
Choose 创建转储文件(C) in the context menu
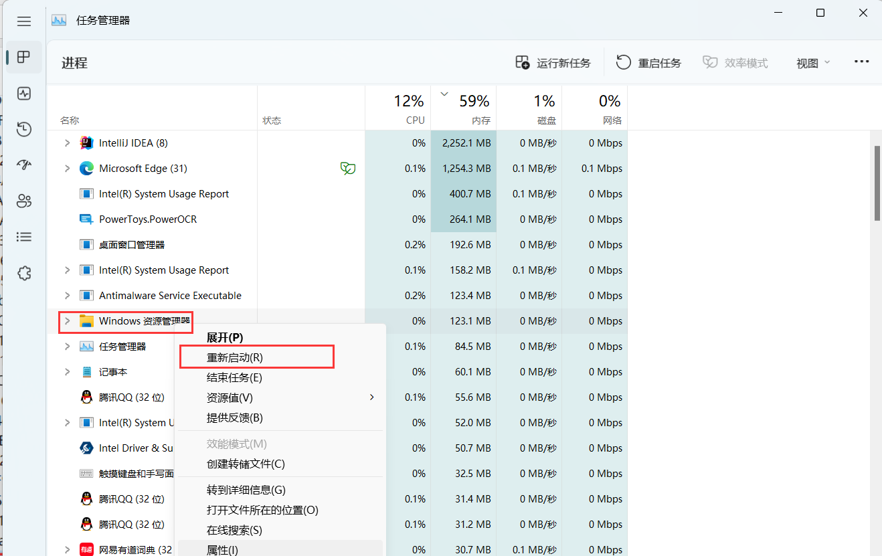pos(280,464)
